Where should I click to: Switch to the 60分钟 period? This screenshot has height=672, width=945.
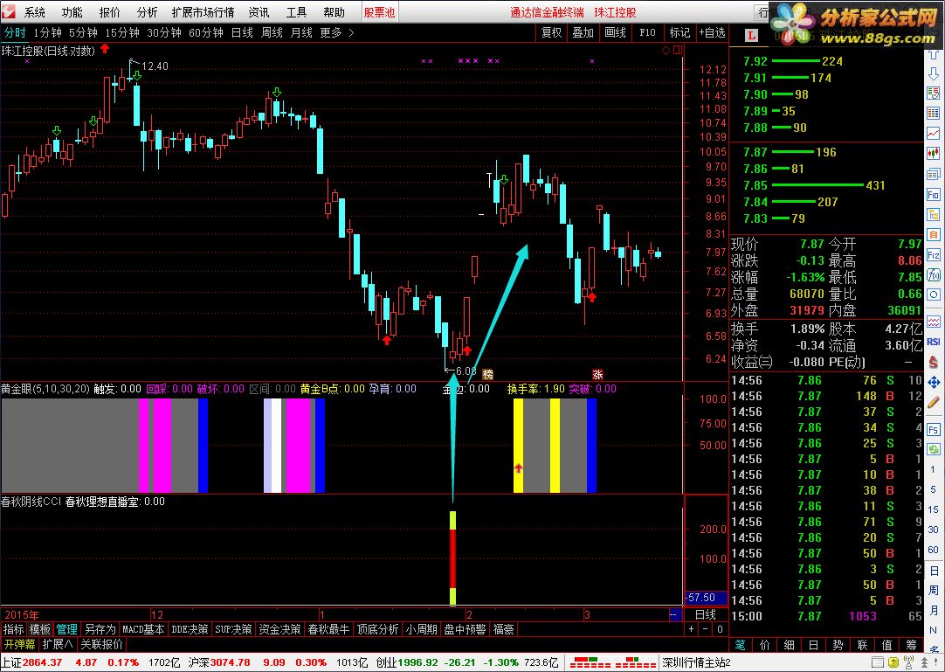pos(206,32)
